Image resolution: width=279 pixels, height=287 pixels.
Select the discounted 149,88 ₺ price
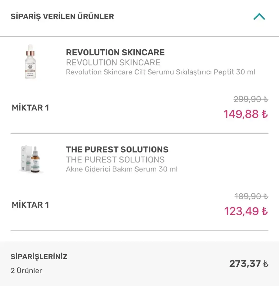245,114
